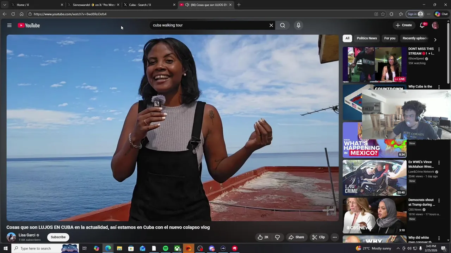451x253 pixels.
Task: Open File Explorer from the taskbar
Action: coord(119,248)
